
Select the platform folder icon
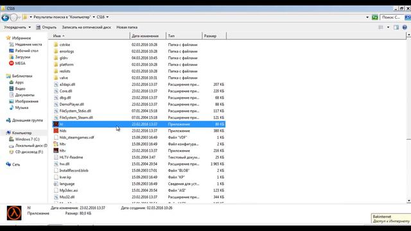click(x=56, y=64)
